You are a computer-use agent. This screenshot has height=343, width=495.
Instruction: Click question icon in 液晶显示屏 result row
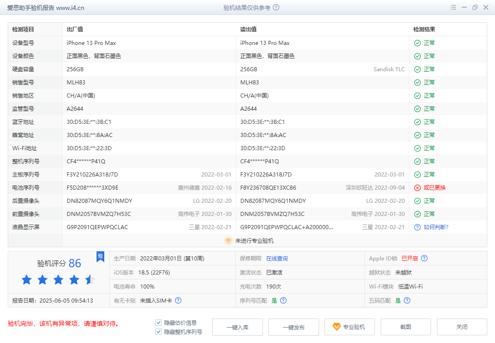(x=417, y=227)
